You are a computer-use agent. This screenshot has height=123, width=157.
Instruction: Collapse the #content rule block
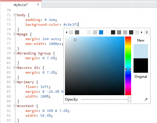click(x=15, y=106)
